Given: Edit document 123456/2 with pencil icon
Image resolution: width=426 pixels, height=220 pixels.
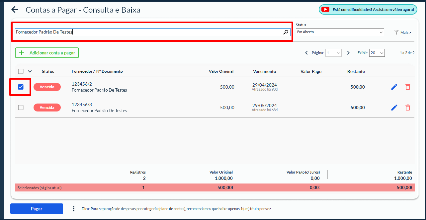Looking at the screenshot, I should (394, 87).
